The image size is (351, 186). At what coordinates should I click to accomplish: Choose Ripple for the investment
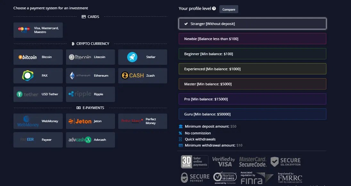pos(90,94)
